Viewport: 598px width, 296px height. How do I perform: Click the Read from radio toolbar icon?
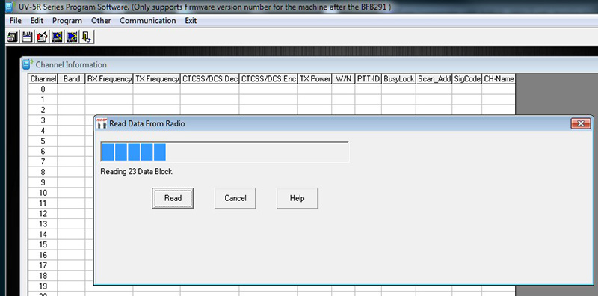tap(58, 37)
